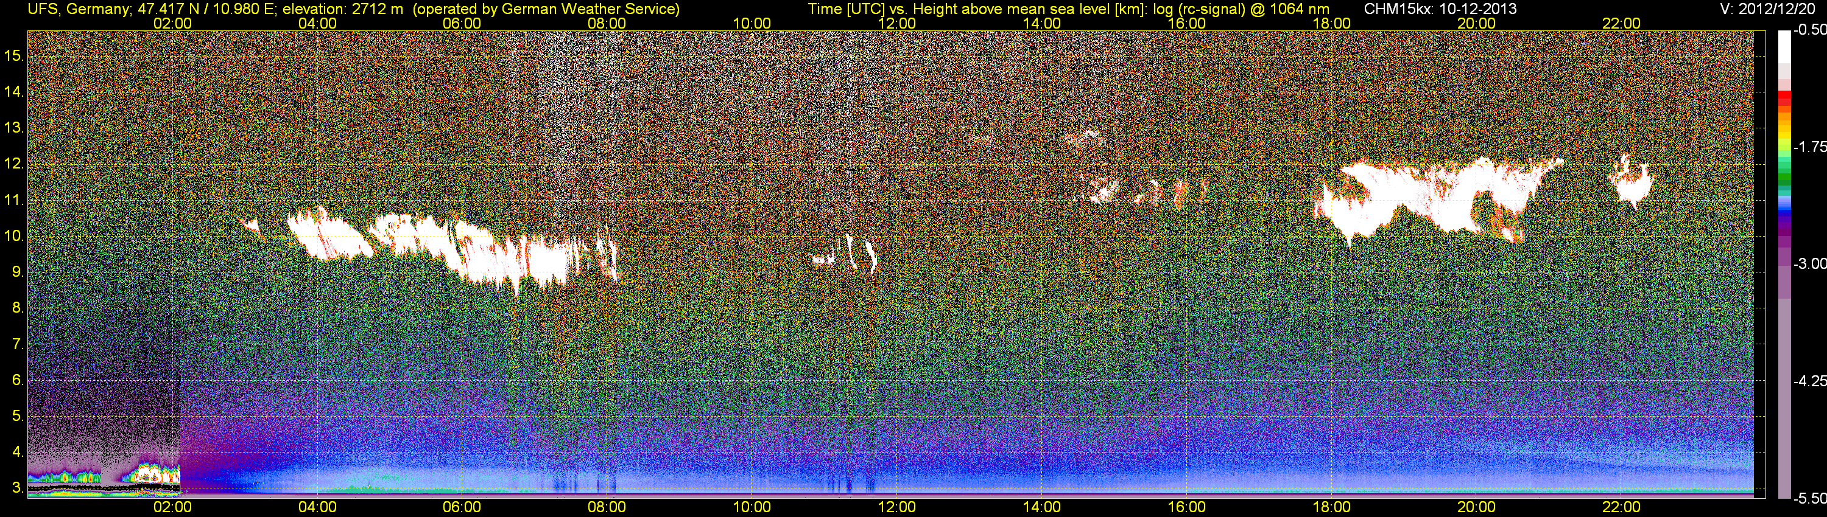Click the "12:00" label on the bottom time axis
Image resolution: width=1827 pixels, height=517 pixels.
896,507
